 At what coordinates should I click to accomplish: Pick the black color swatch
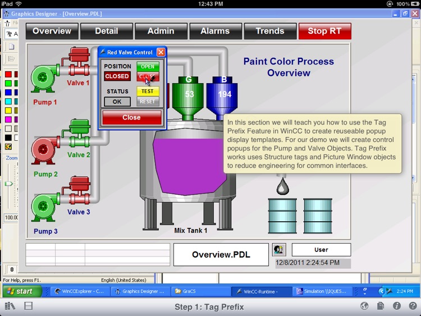8,138
